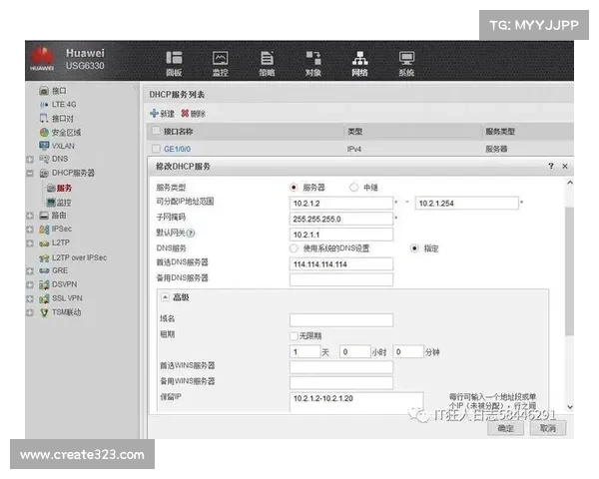
Task: Click the 首选WINS服务器 input field
Action: point(341,367)
